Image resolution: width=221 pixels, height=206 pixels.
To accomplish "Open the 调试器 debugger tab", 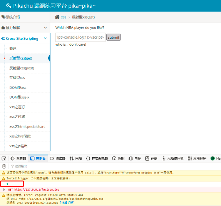I will (58, 158).
